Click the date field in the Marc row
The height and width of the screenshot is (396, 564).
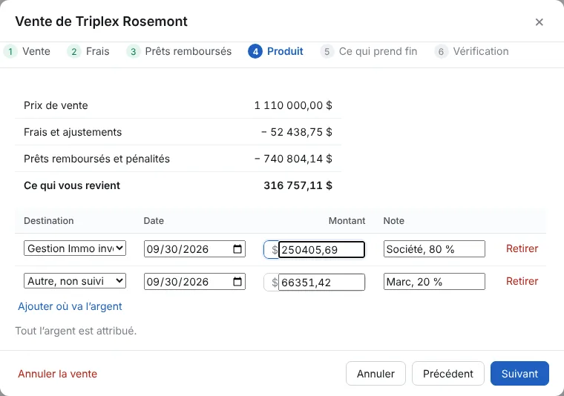point(194,282)
